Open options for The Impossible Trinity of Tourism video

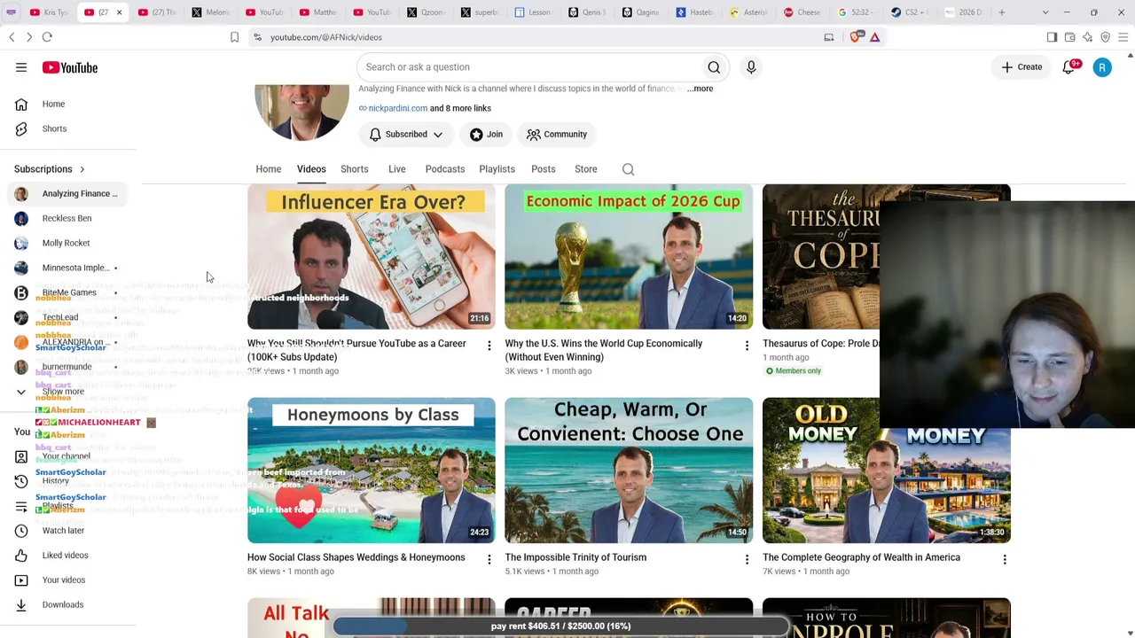click(747, 559)
